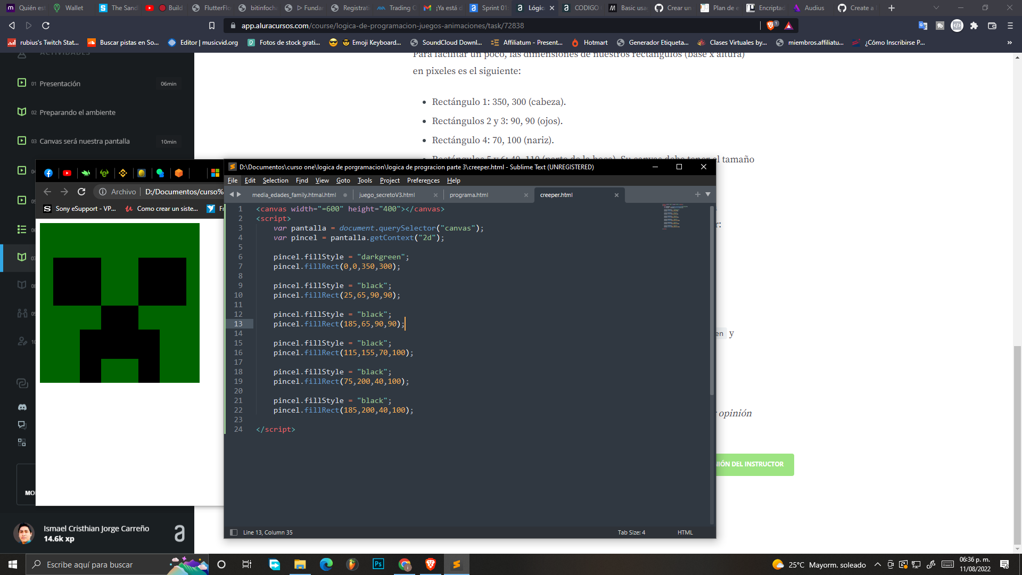Image resolution: width=1022 pixels, height=575 pixels.
Task: Open the Selection menu in Sublime Text
Action: (275, 180)
